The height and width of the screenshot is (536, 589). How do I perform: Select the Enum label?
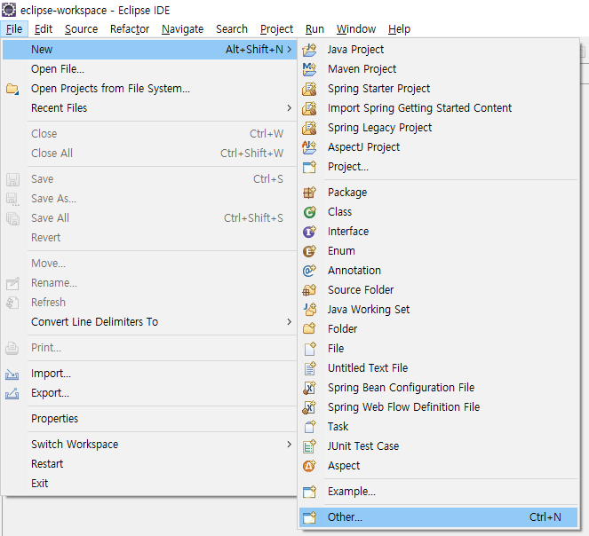[341, 251]
